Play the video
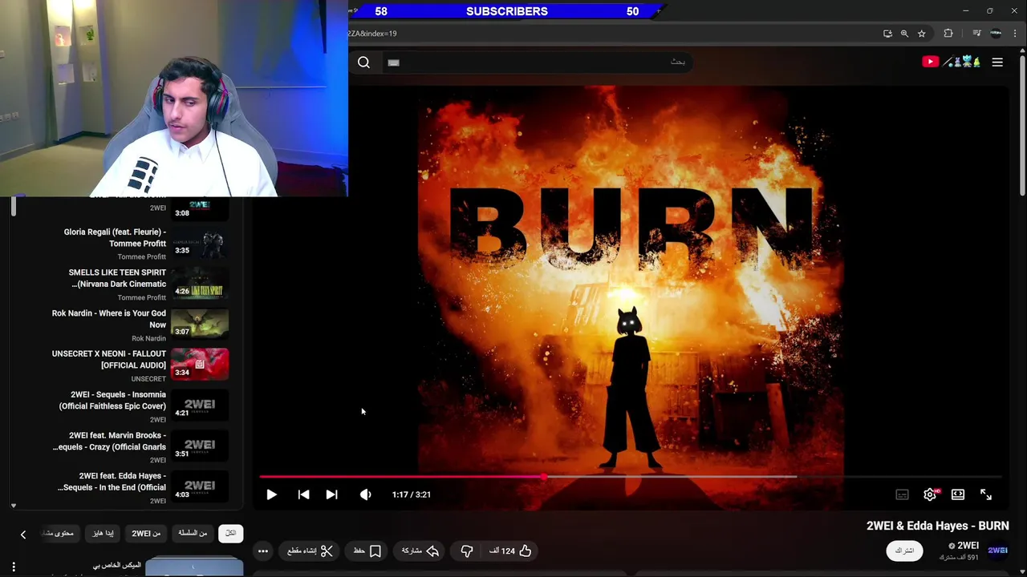 pos(271,494)
